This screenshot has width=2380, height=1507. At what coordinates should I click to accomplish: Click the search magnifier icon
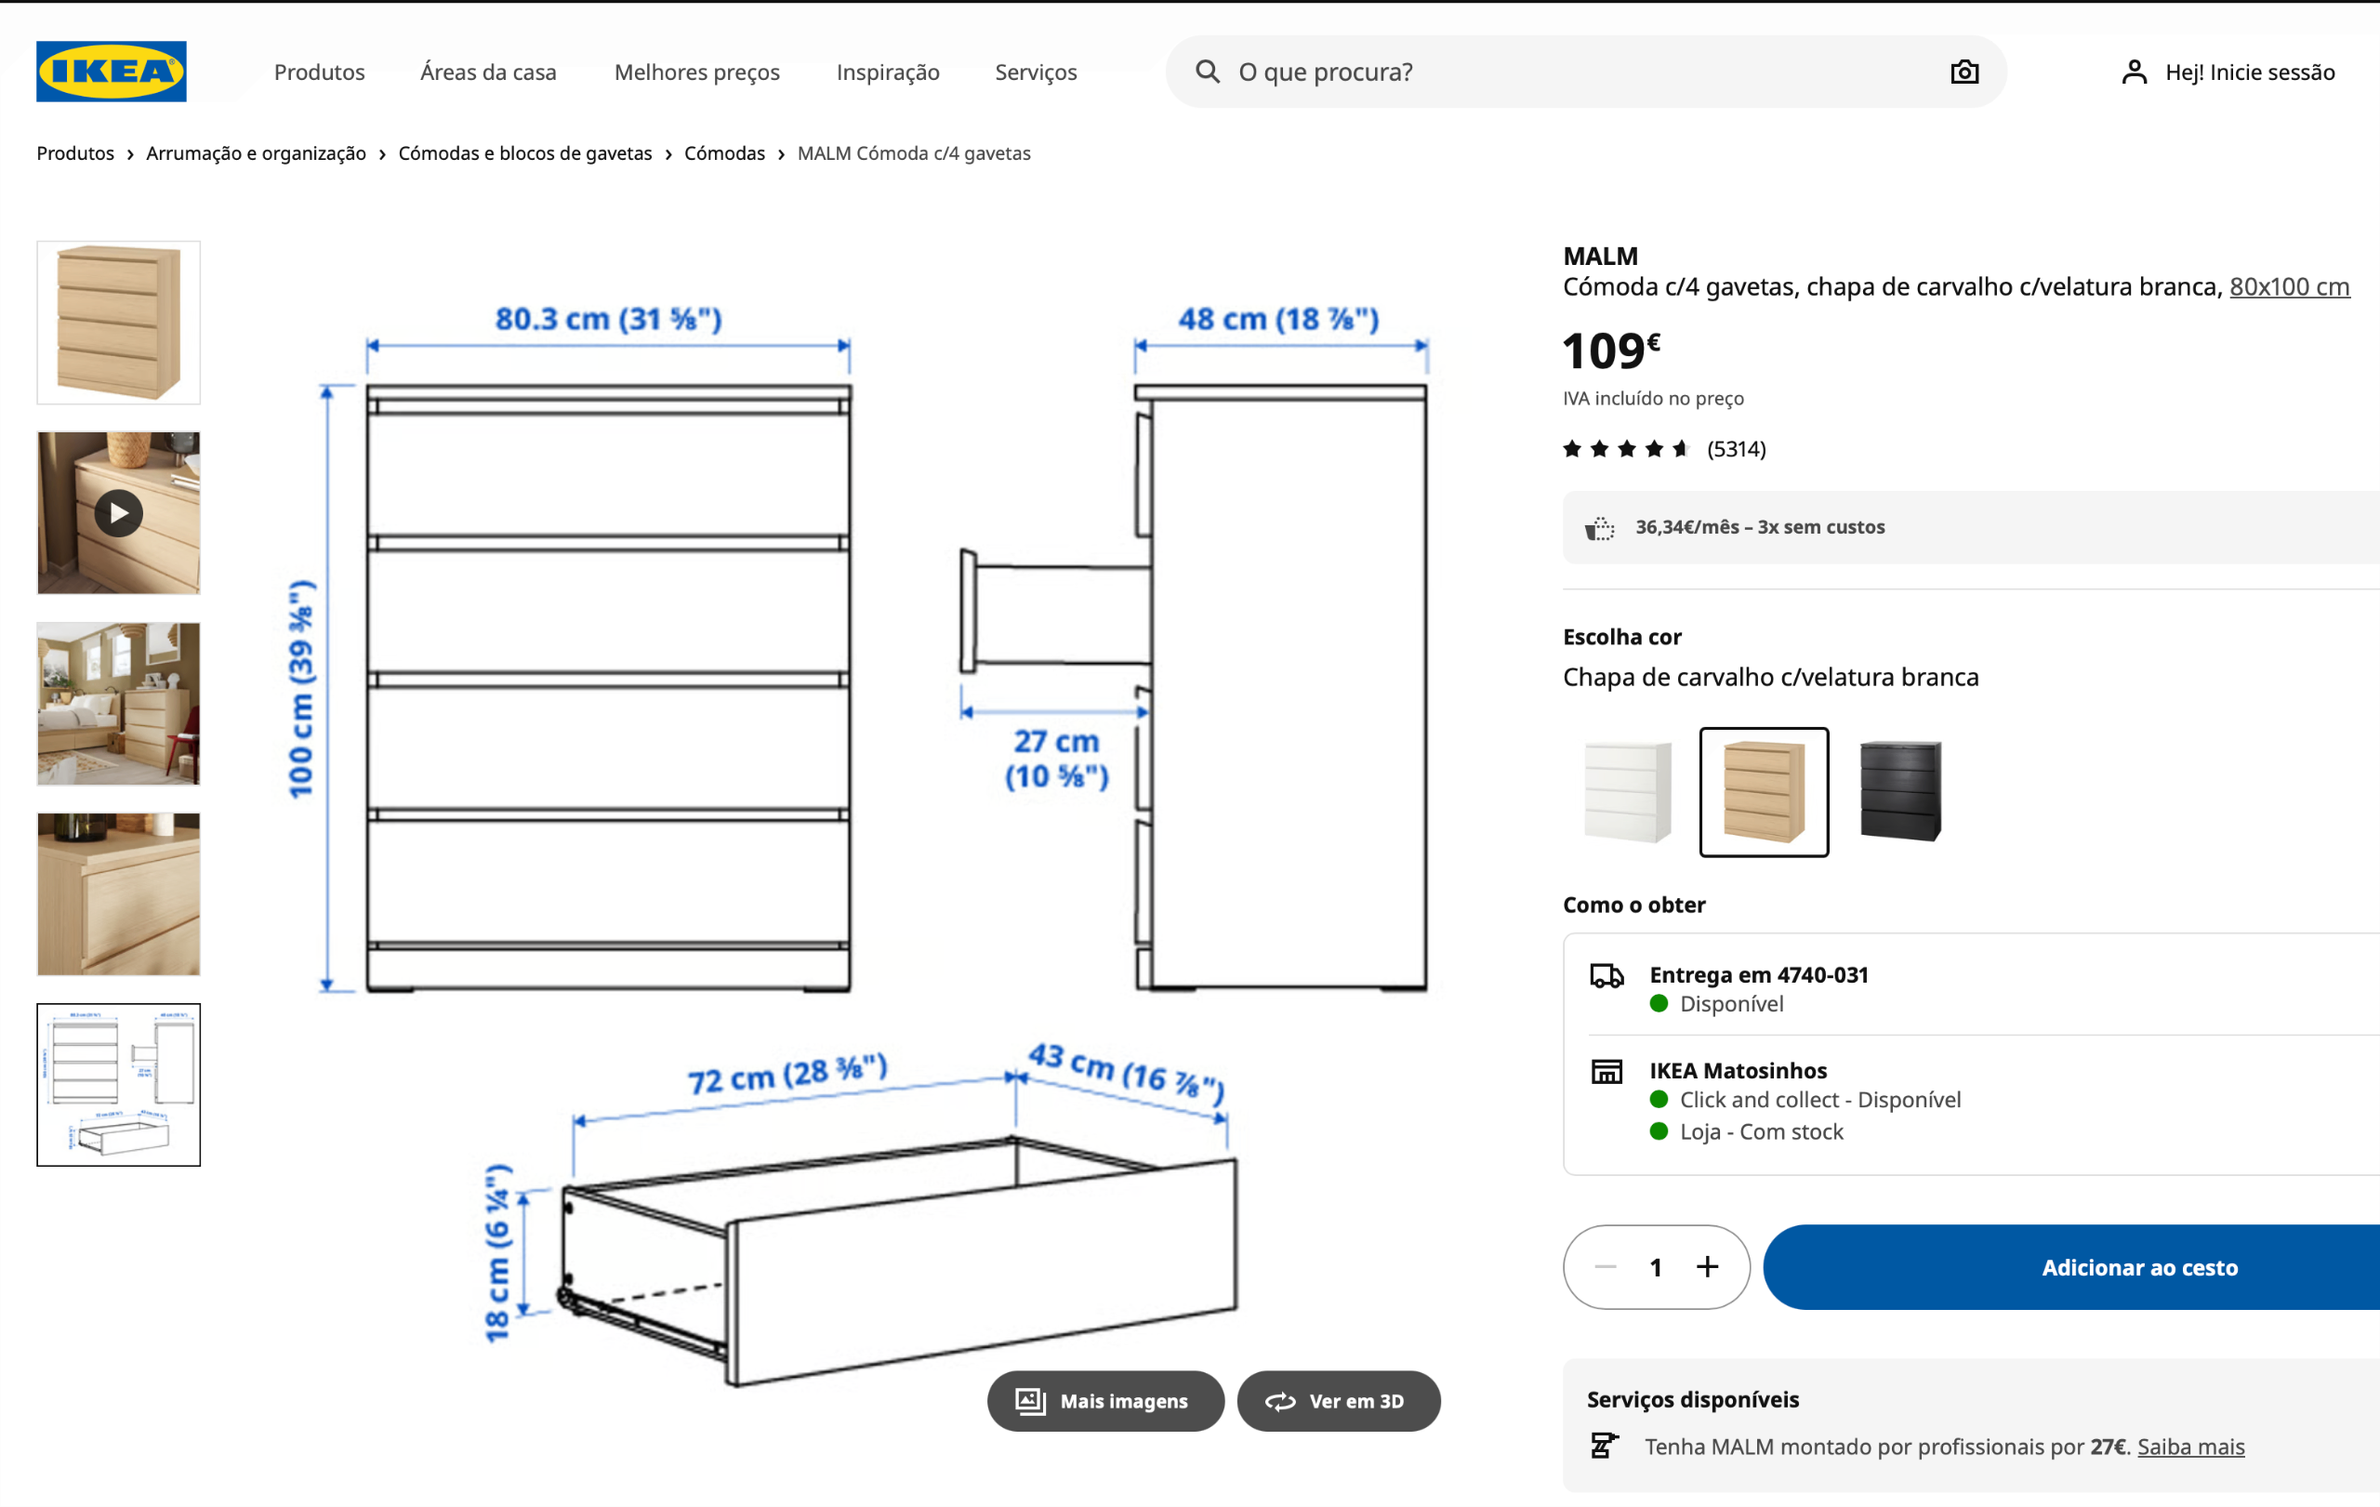[1207, 72]
